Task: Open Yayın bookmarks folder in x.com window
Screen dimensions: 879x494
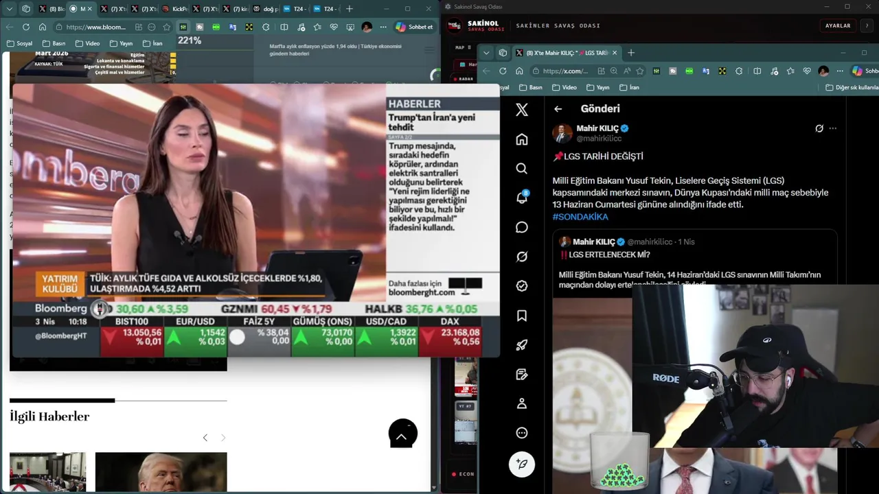Action: click(598, 87)
